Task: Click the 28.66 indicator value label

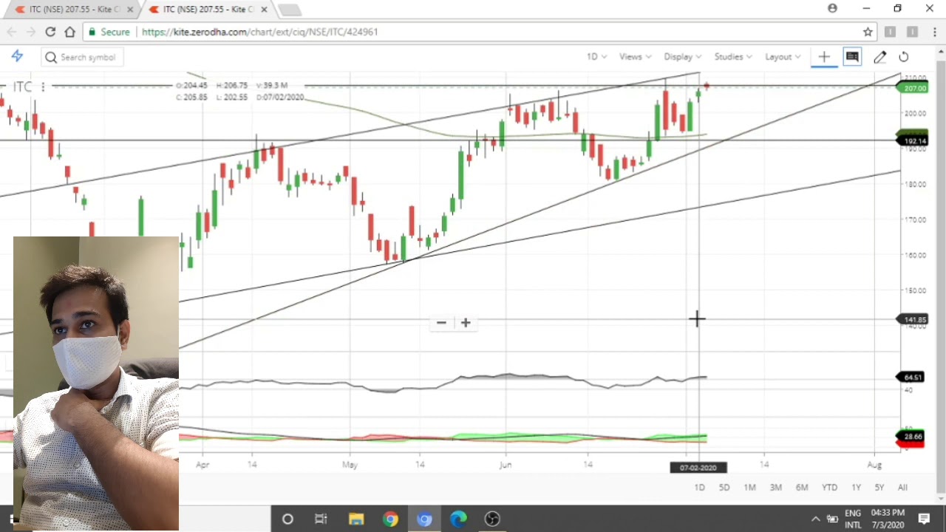Action: pyautogui.click(x=912, y=437)
